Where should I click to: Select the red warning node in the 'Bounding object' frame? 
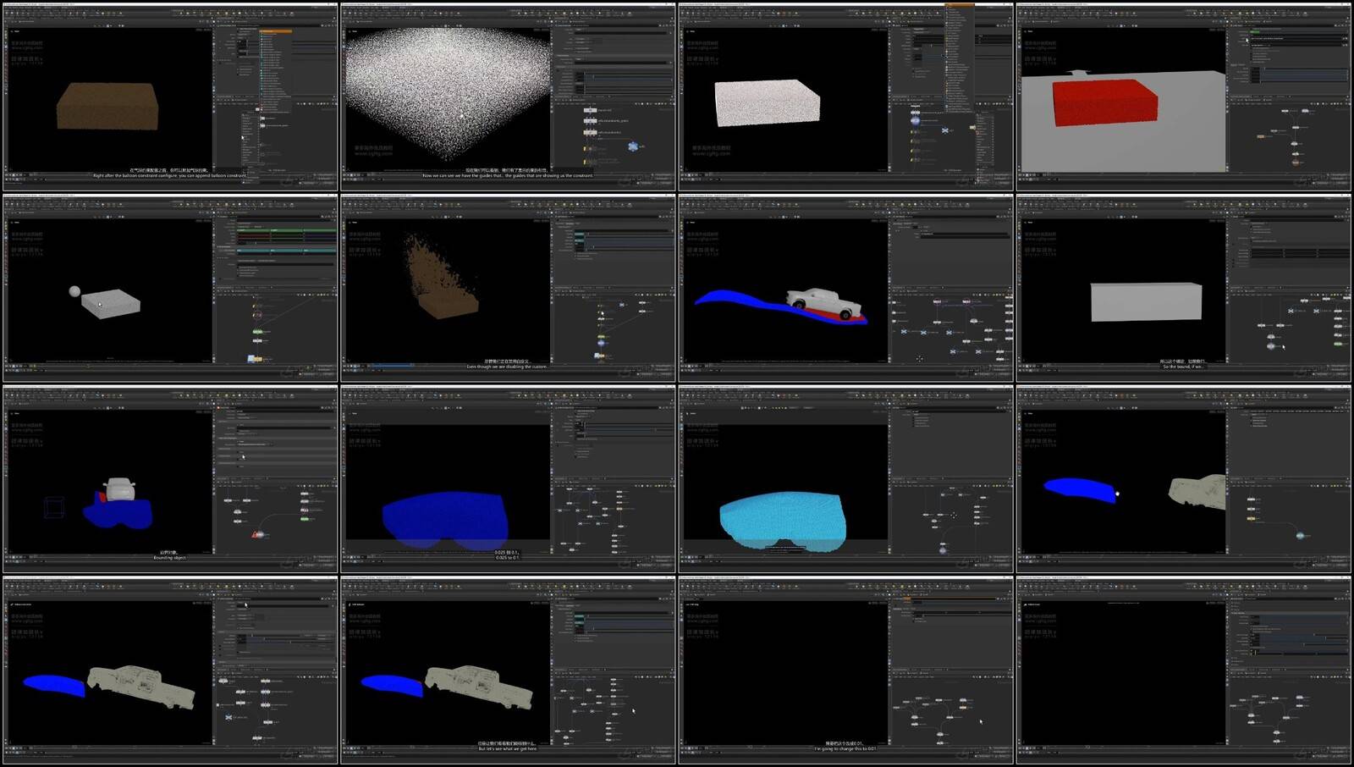point(256,535)
